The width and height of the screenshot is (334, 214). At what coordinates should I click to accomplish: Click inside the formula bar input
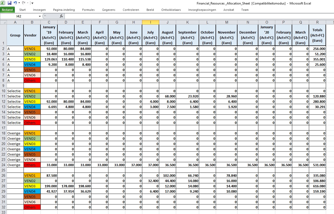[185, 16]
